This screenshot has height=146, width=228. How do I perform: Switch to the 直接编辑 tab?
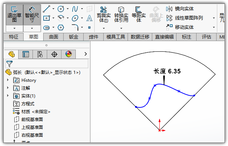coord(164,37)
